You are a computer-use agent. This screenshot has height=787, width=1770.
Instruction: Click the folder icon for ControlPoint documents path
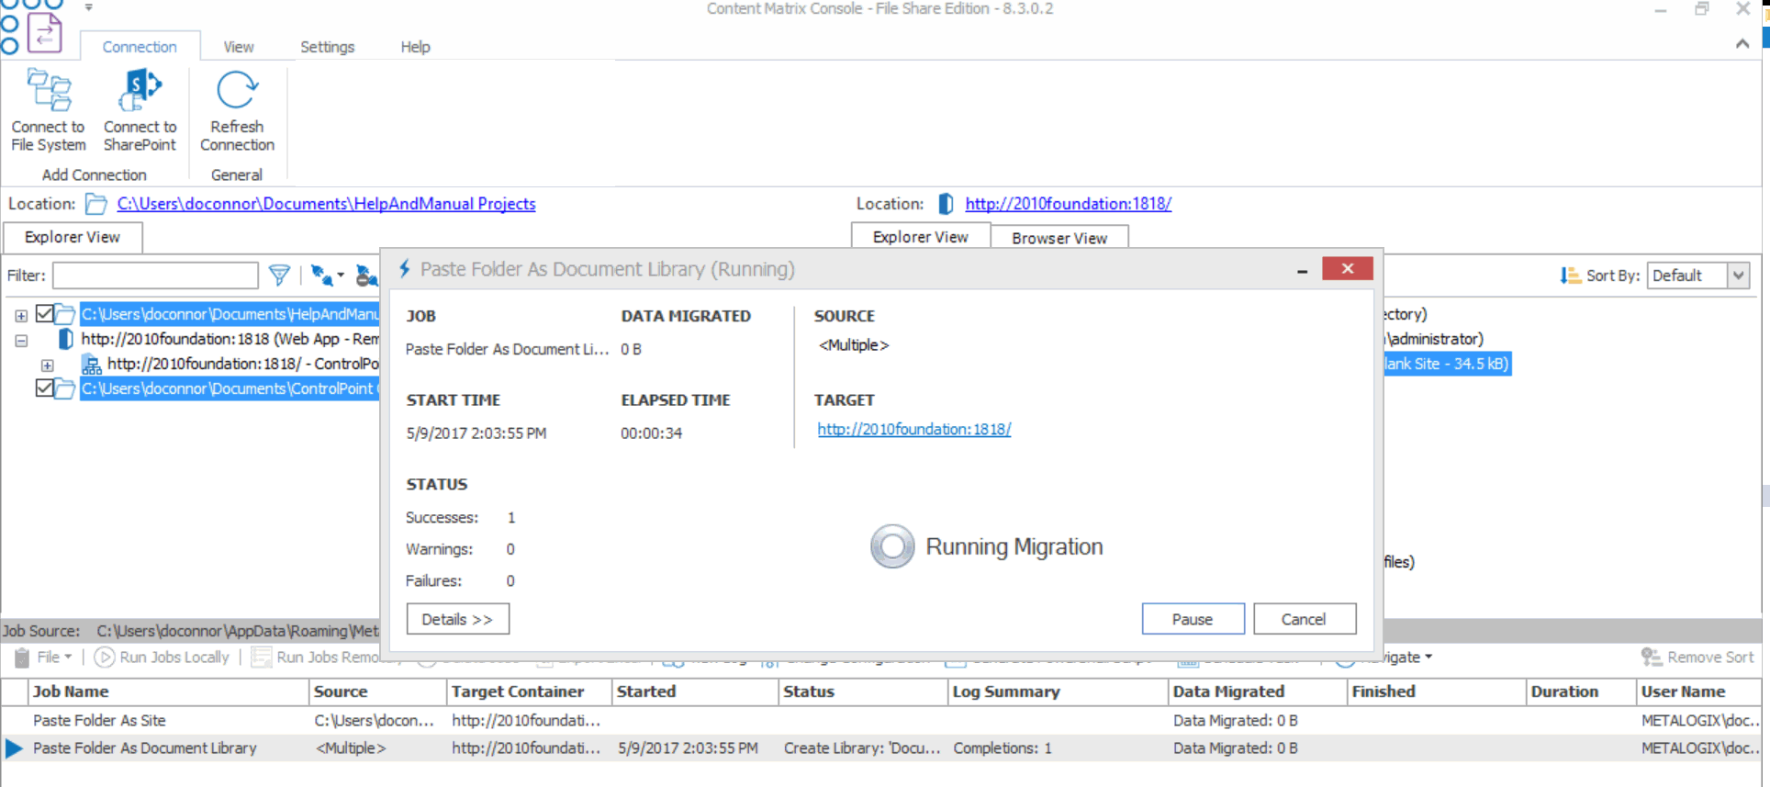[64, 388]
